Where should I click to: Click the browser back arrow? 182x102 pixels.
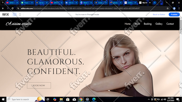pyautogui.click(x=3, y=8)
